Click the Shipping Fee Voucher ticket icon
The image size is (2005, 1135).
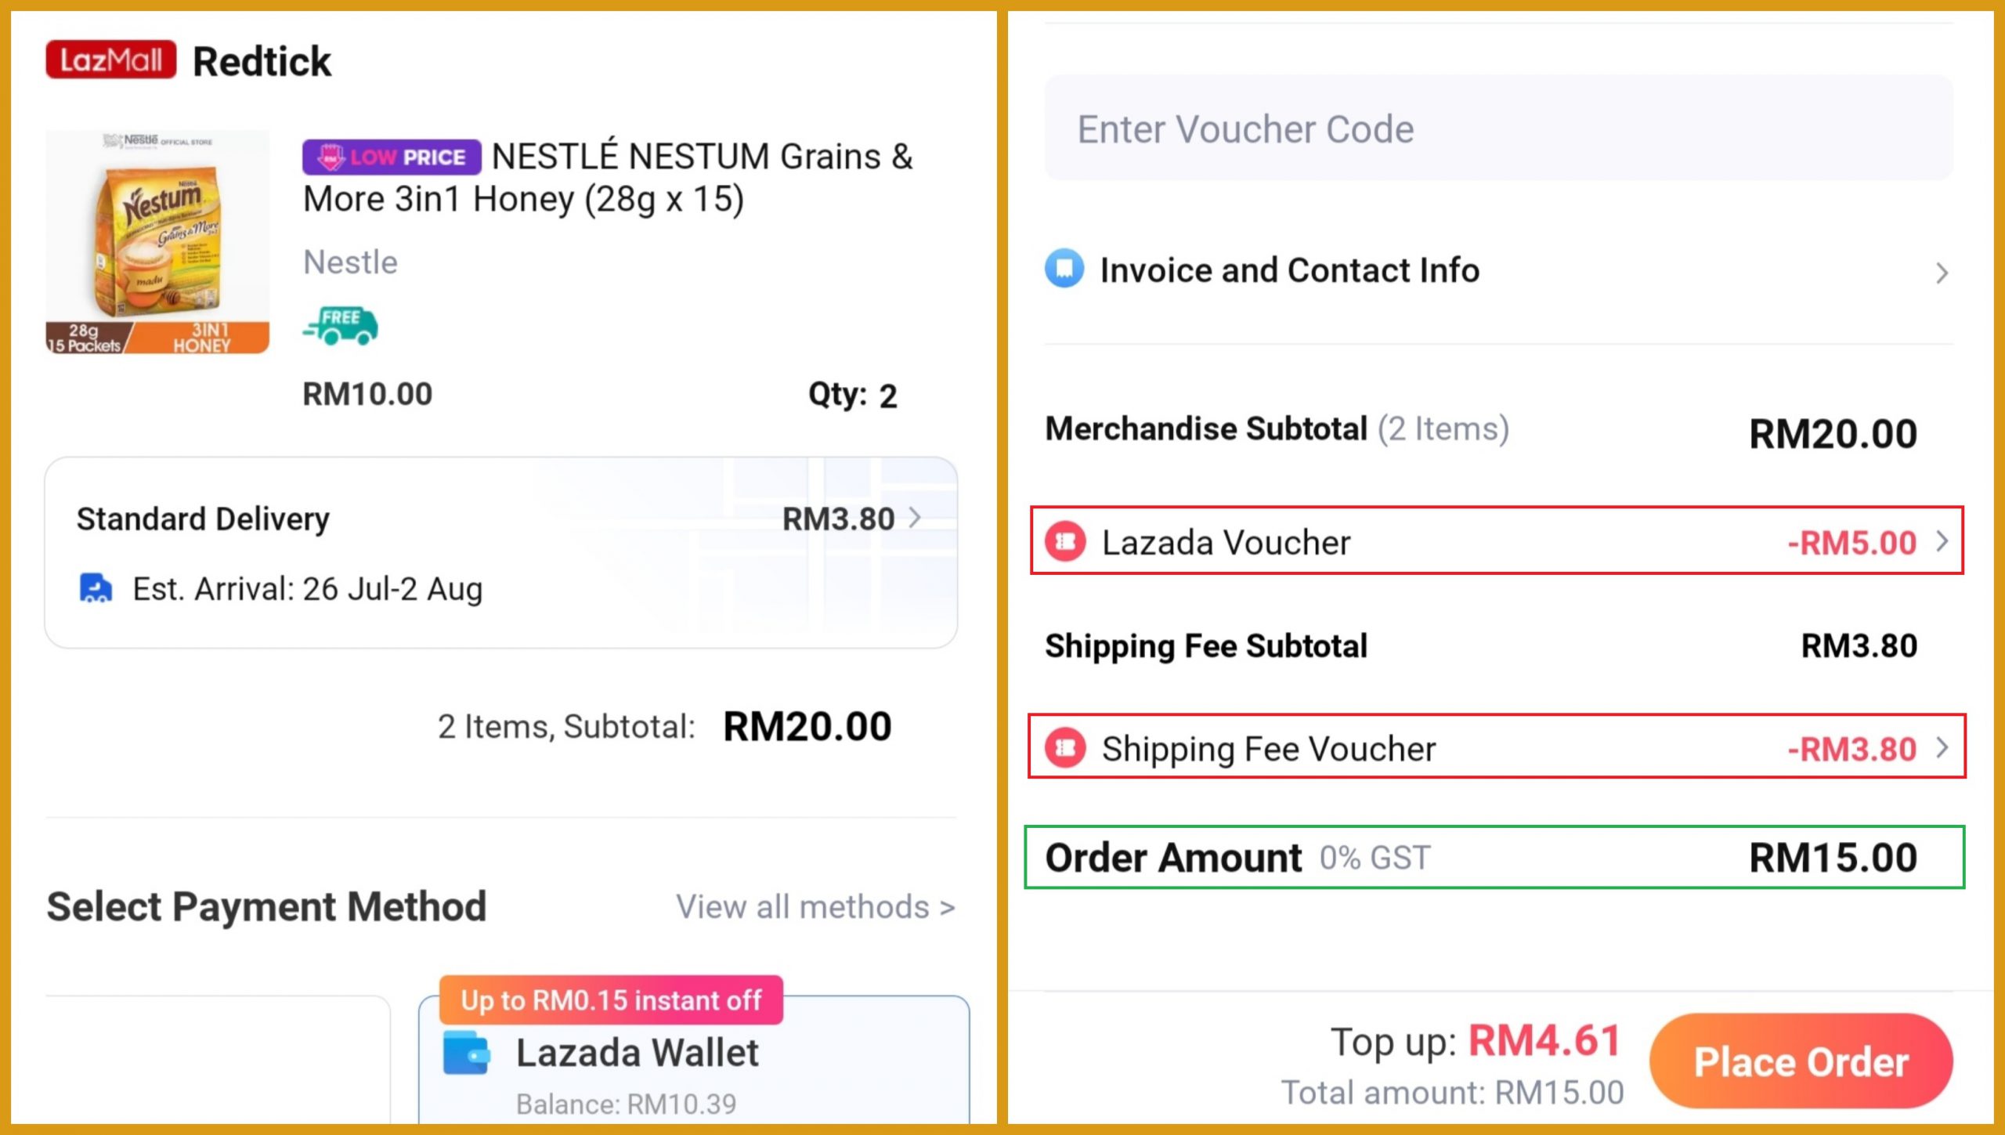tap(1065, 748)
